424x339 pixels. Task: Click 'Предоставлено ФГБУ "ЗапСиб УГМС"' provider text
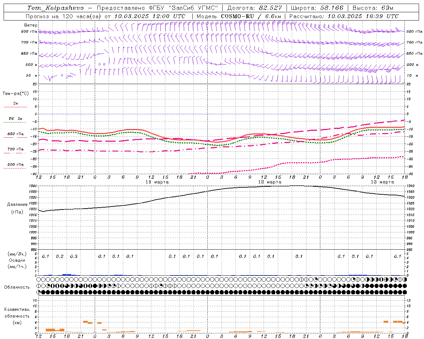click(158, 8)
